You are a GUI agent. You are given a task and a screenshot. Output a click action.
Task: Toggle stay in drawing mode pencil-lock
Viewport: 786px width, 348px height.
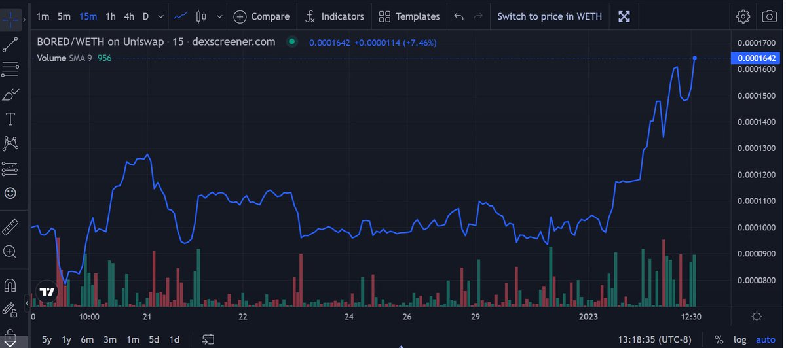pos(10,309)
